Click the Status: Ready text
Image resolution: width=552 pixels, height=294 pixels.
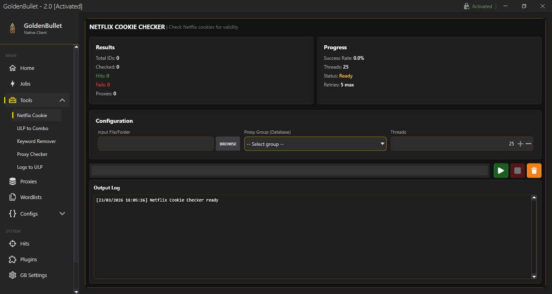338,76
